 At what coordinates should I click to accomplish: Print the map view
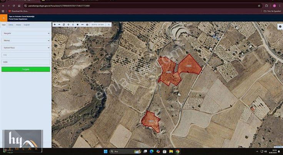pyautogui.click(x=87, y=24)
